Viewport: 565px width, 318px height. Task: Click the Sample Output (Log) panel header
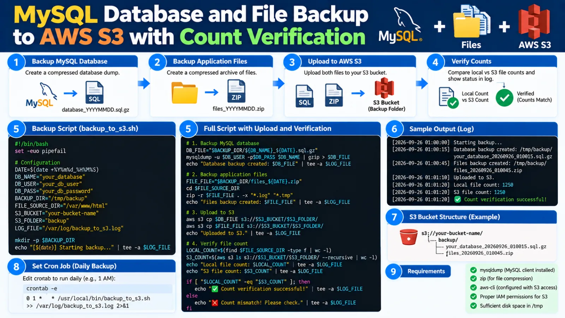coord(472,129)
